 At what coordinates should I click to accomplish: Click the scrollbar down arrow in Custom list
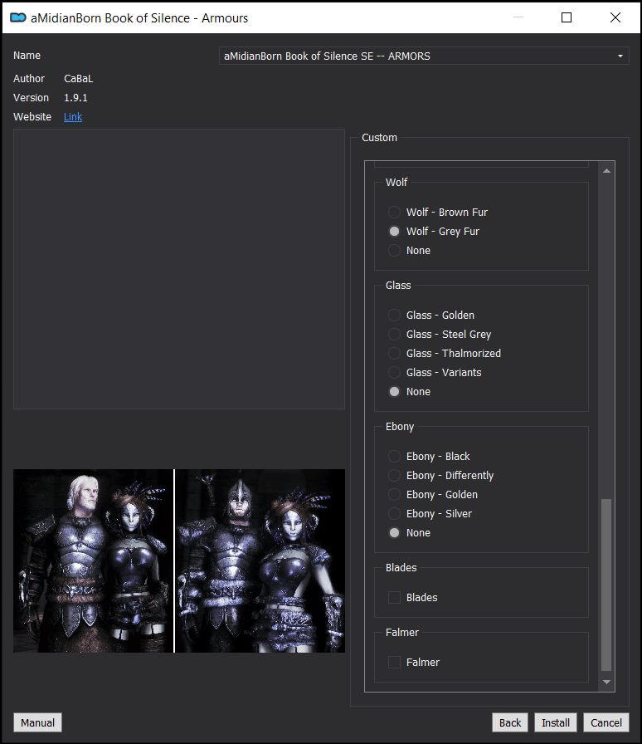point(606,682)
